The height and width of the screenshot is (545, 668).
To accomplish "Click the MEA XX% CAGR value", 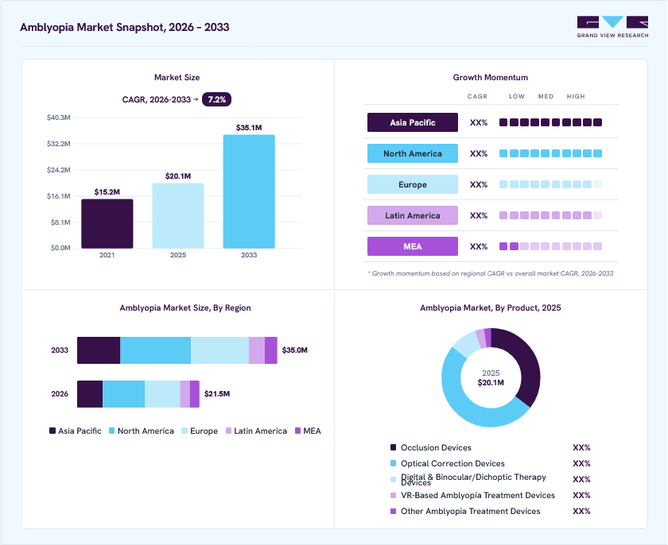I will 479,246.
